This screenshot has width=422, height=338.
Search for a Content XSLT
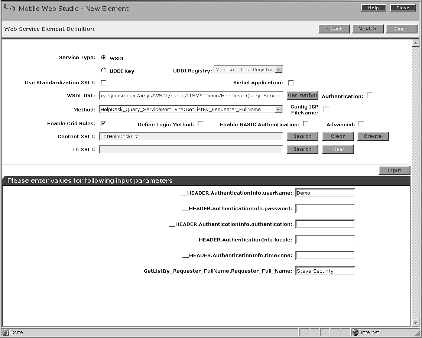(302, 136)
